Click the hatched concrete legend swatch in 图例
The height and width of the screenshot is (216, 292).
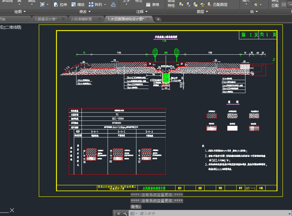(x=212, y=116)
